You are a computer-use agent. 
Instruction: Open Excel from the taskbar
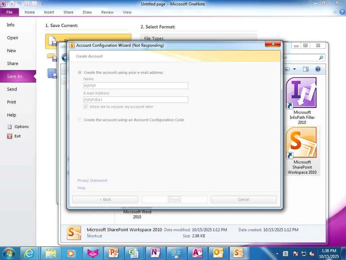coord(134,253)
